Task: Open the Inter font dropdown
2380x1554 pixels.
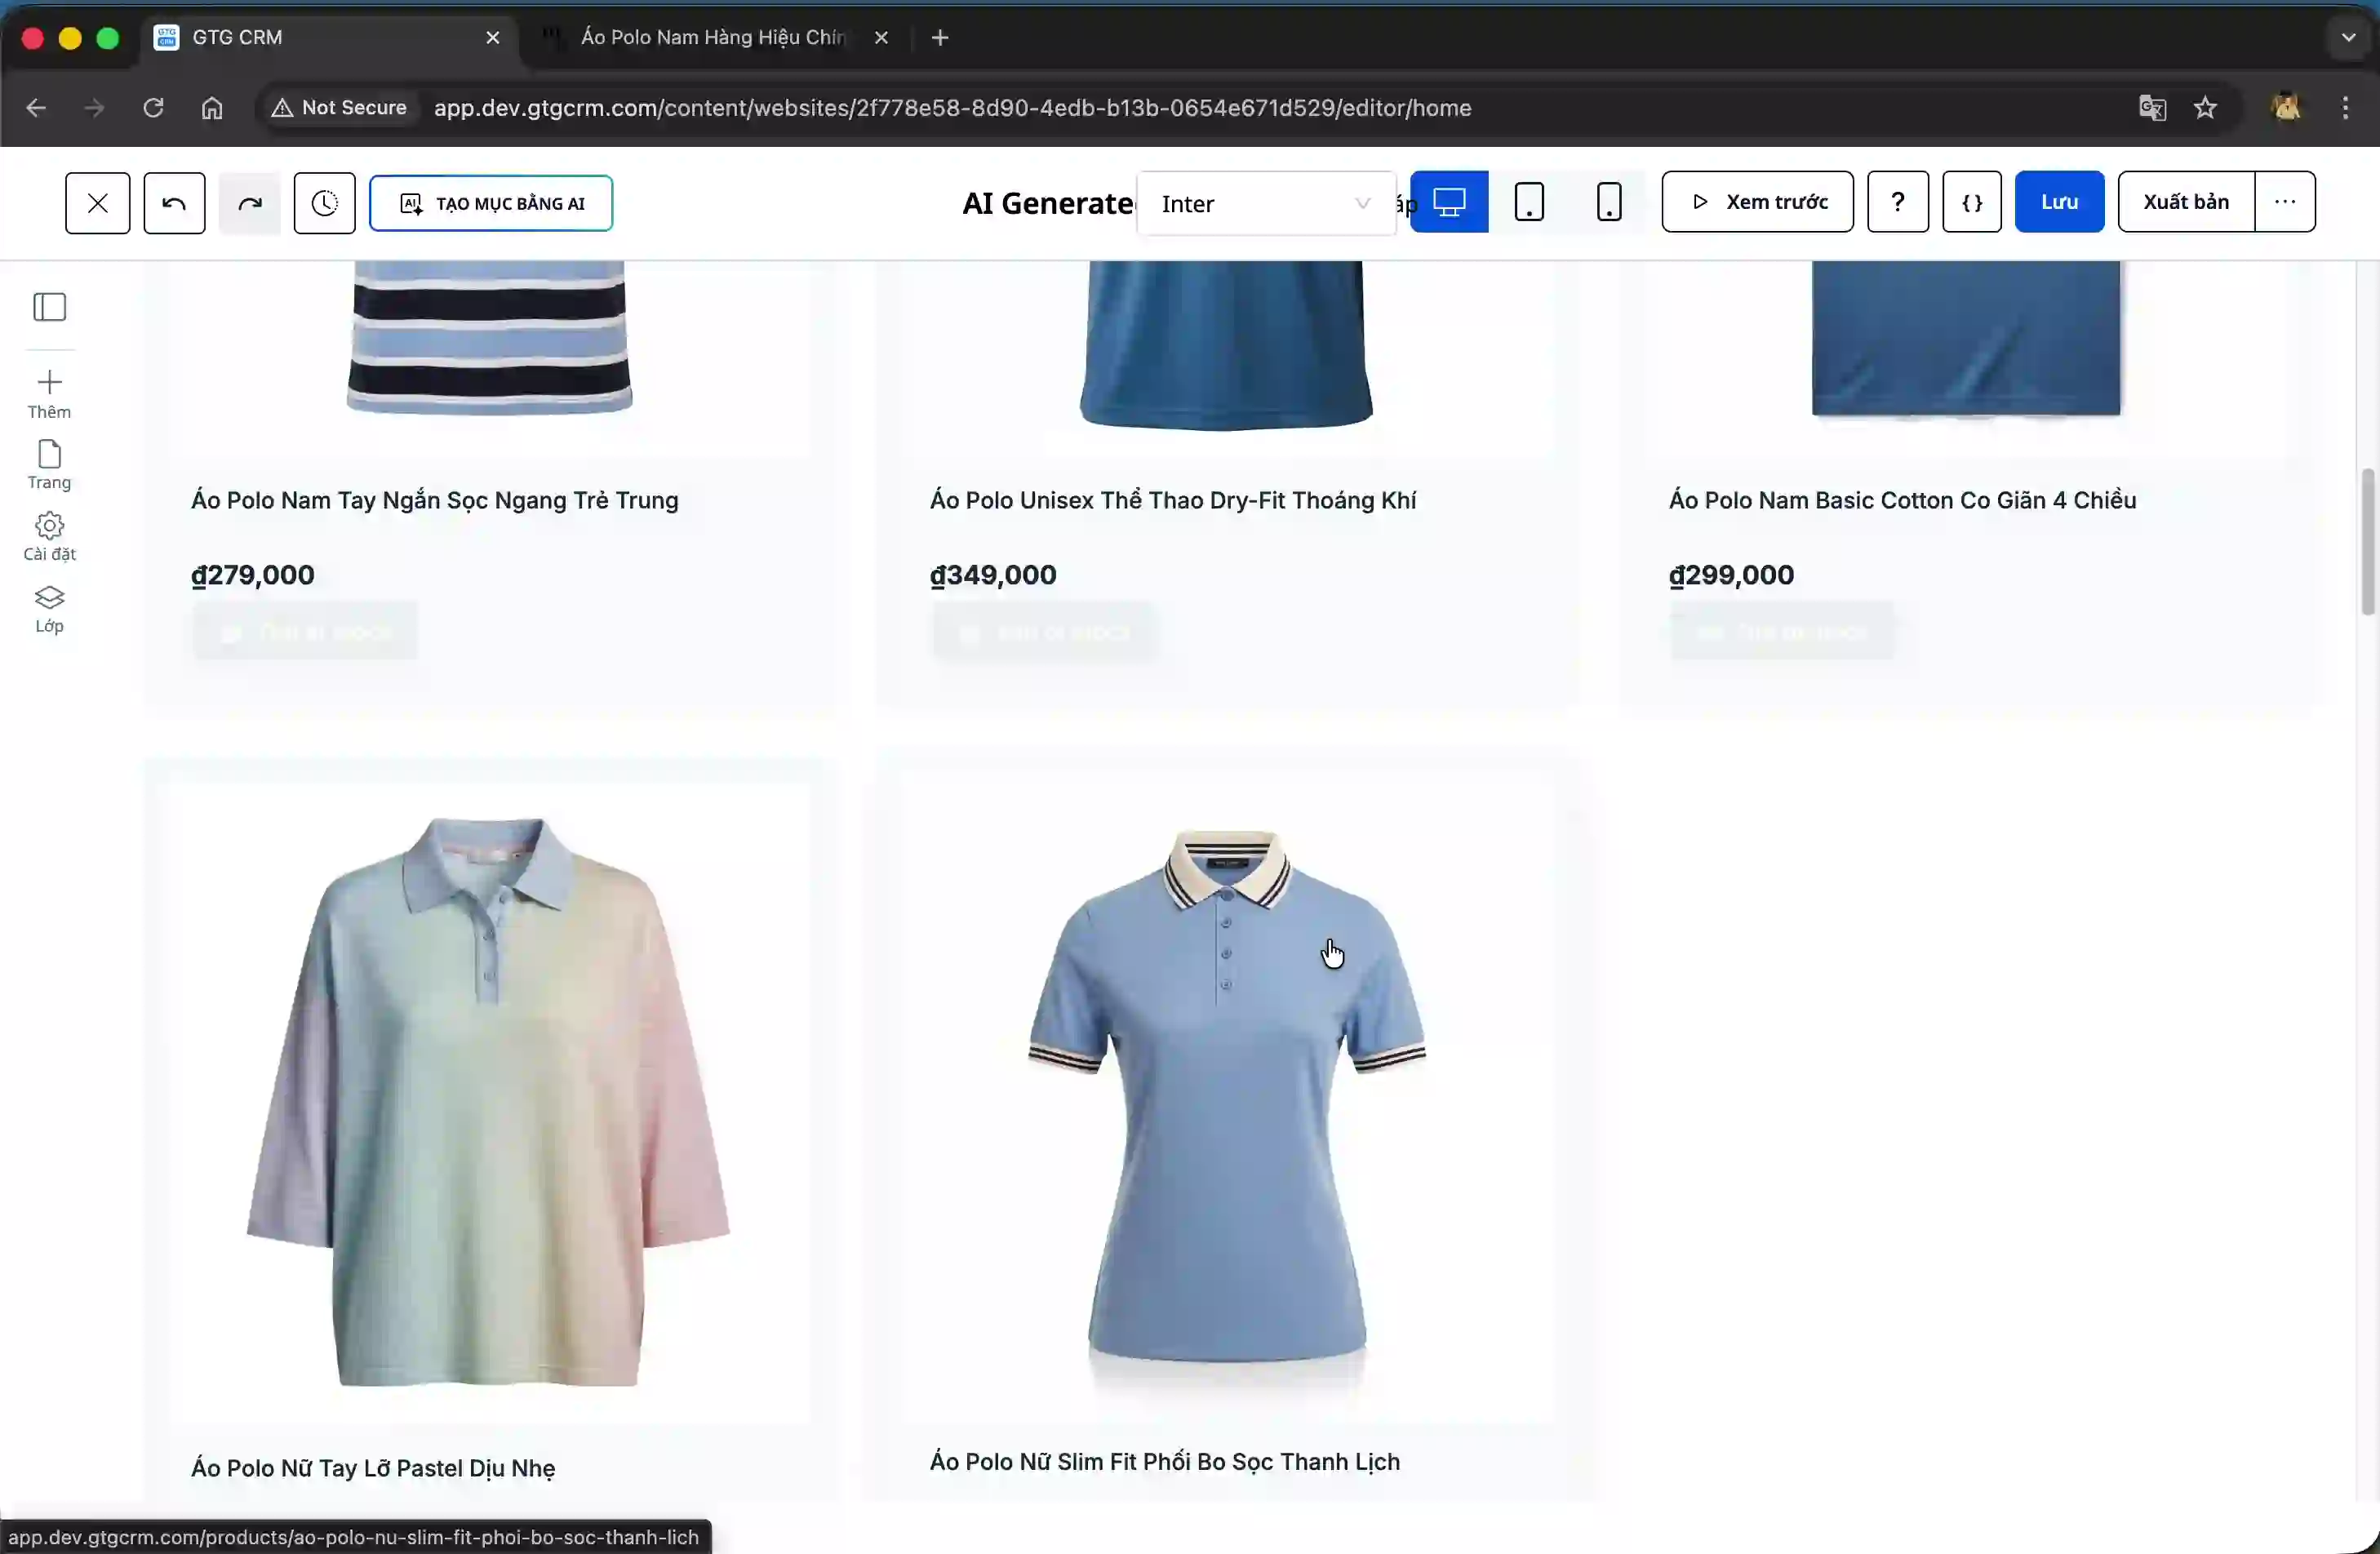Action: 1265,202
